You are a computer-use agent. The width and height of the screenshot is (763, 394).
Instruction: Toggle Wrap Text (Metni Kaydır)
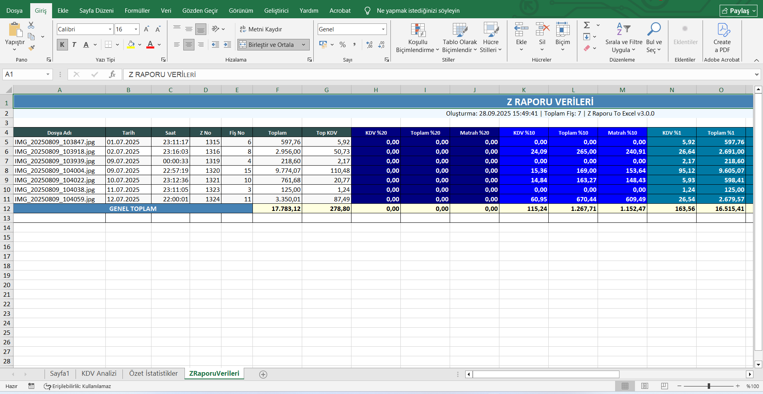coord(261,29)
